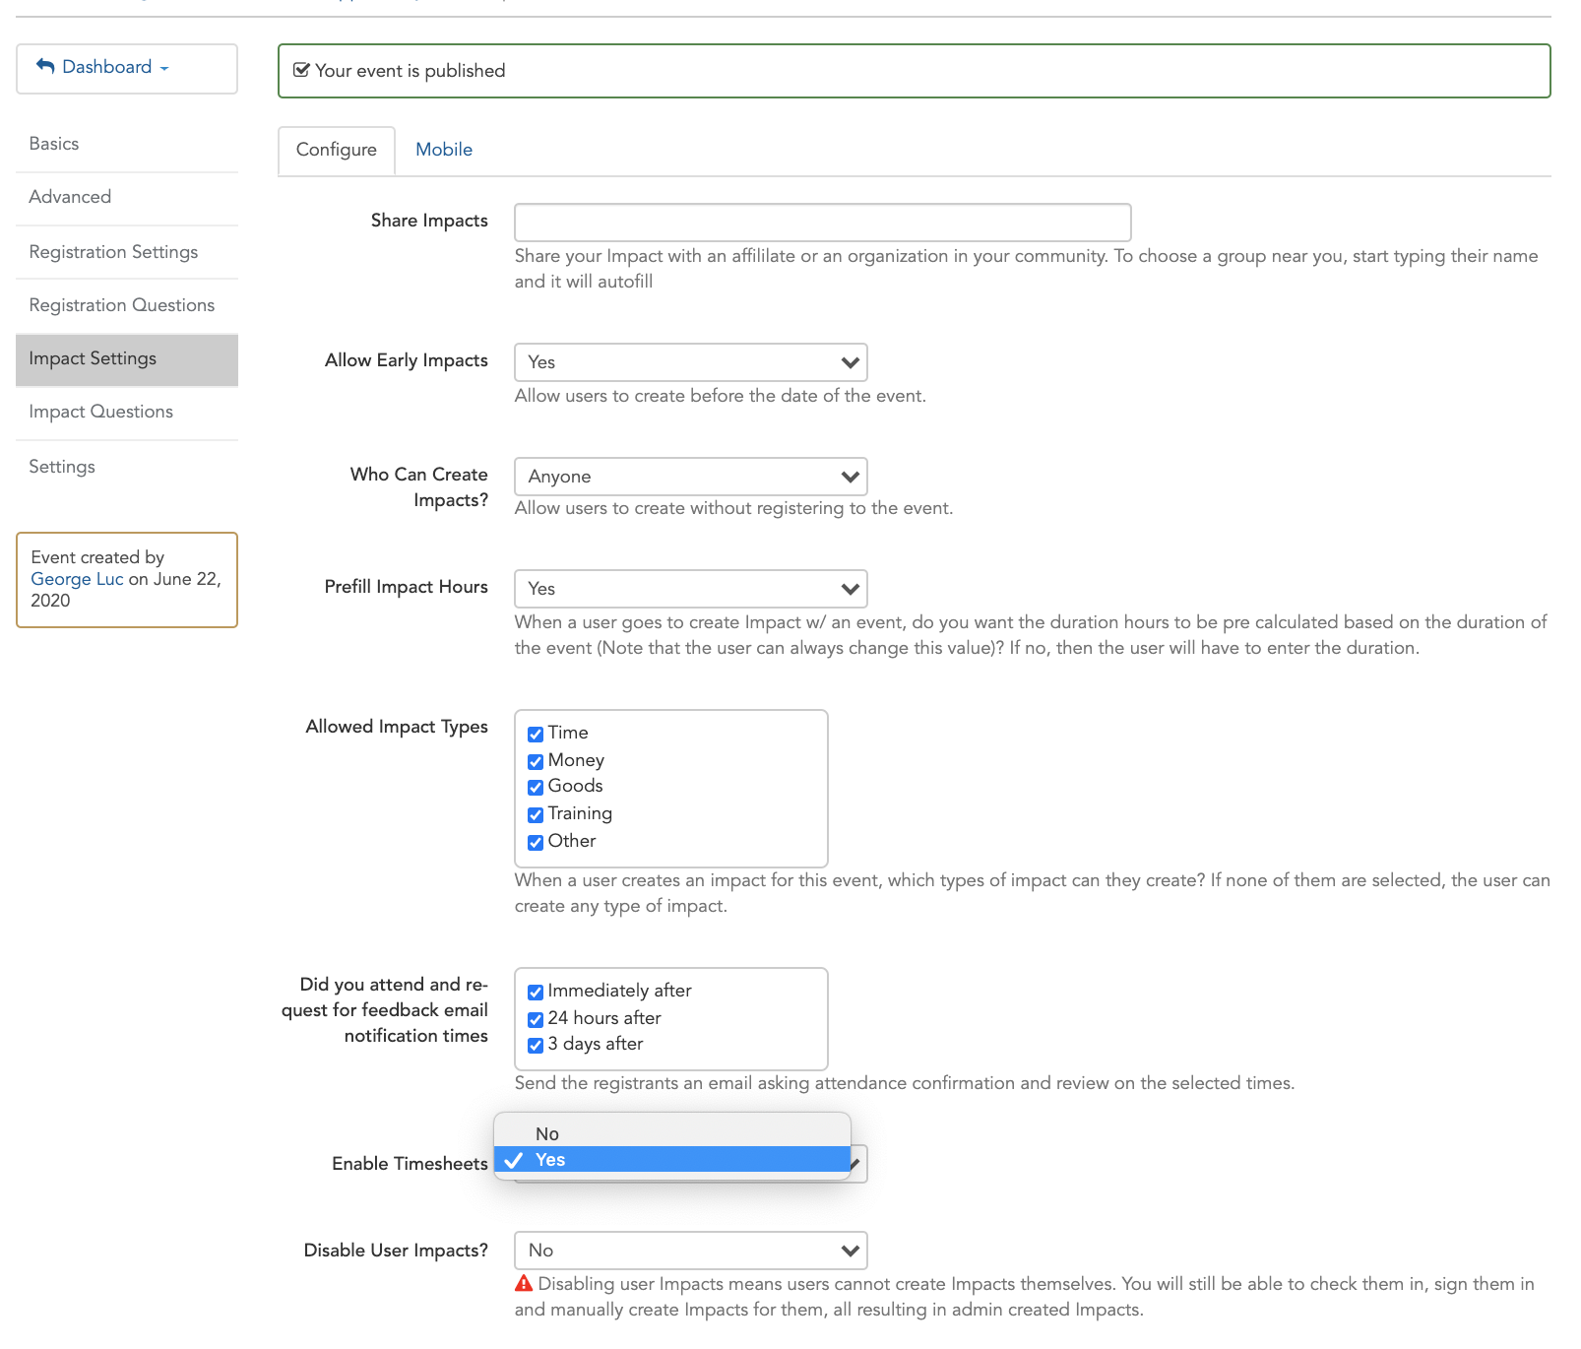This screenshot has height=1349, width=1581.
Task: Toggle the Training impact type checkbox
Action: click(x=536, y=814)
